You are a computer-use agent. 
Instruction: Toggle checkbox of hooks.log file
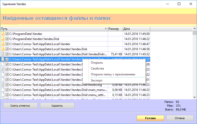click(7, 85)
